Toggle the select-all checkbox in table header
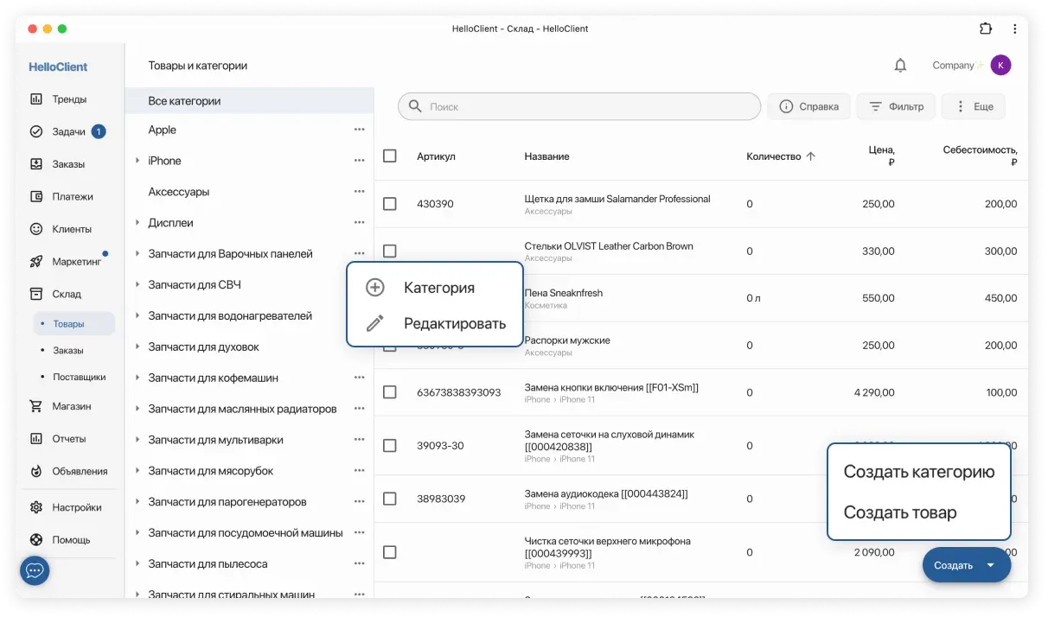This screenshot has height=617, width=1048. click(390, 156)
